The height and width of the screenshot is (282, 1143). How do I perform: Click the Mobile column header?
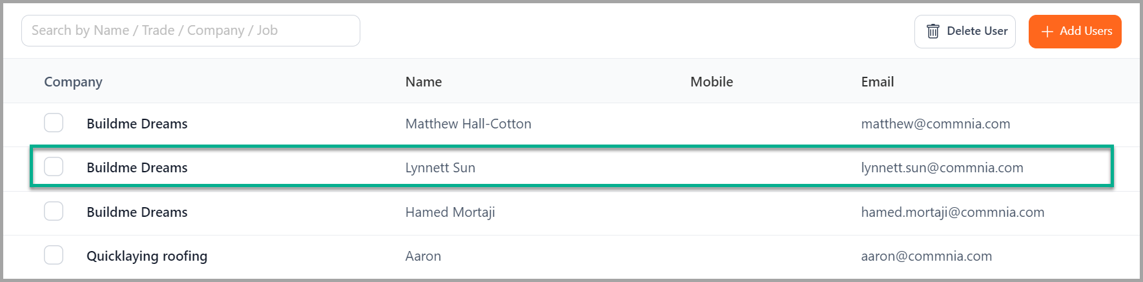coord(712,82)
